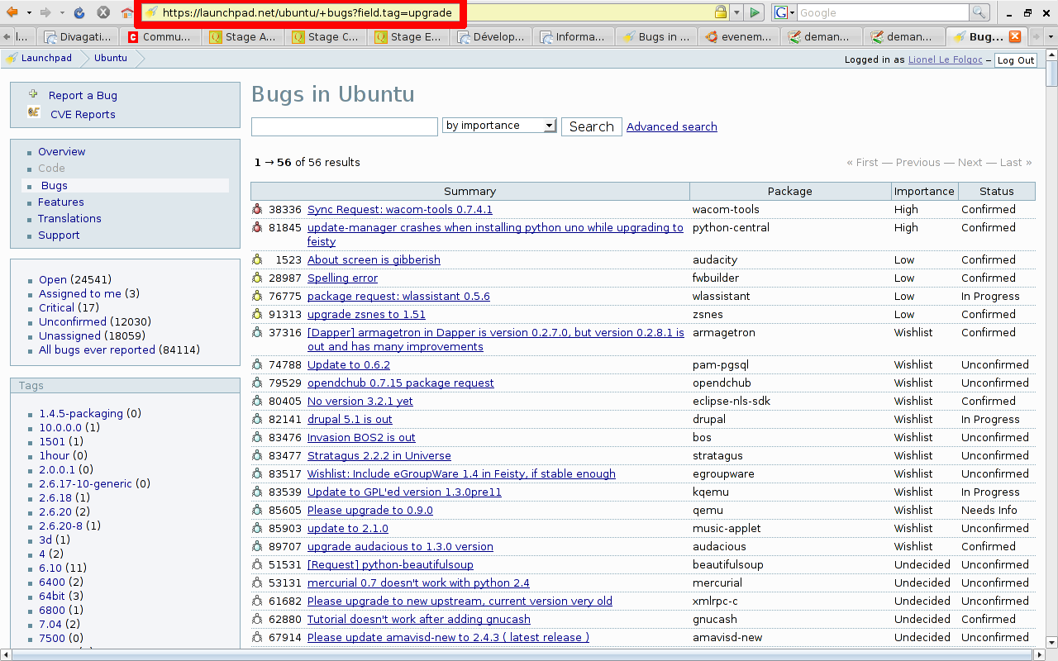Click the green Go arrow button
This screenshot has height=661, width=1058.
click(755, 12)
